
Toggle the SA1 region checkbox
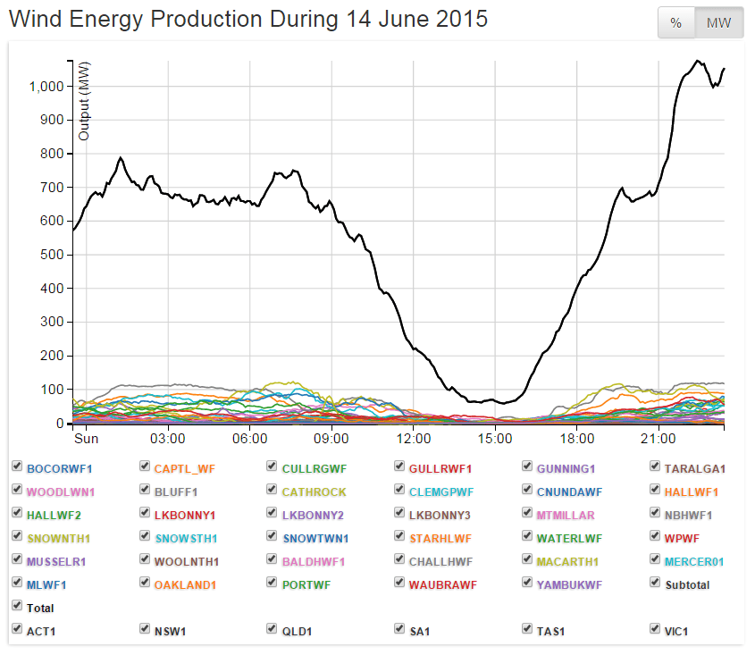pos(400,630)
